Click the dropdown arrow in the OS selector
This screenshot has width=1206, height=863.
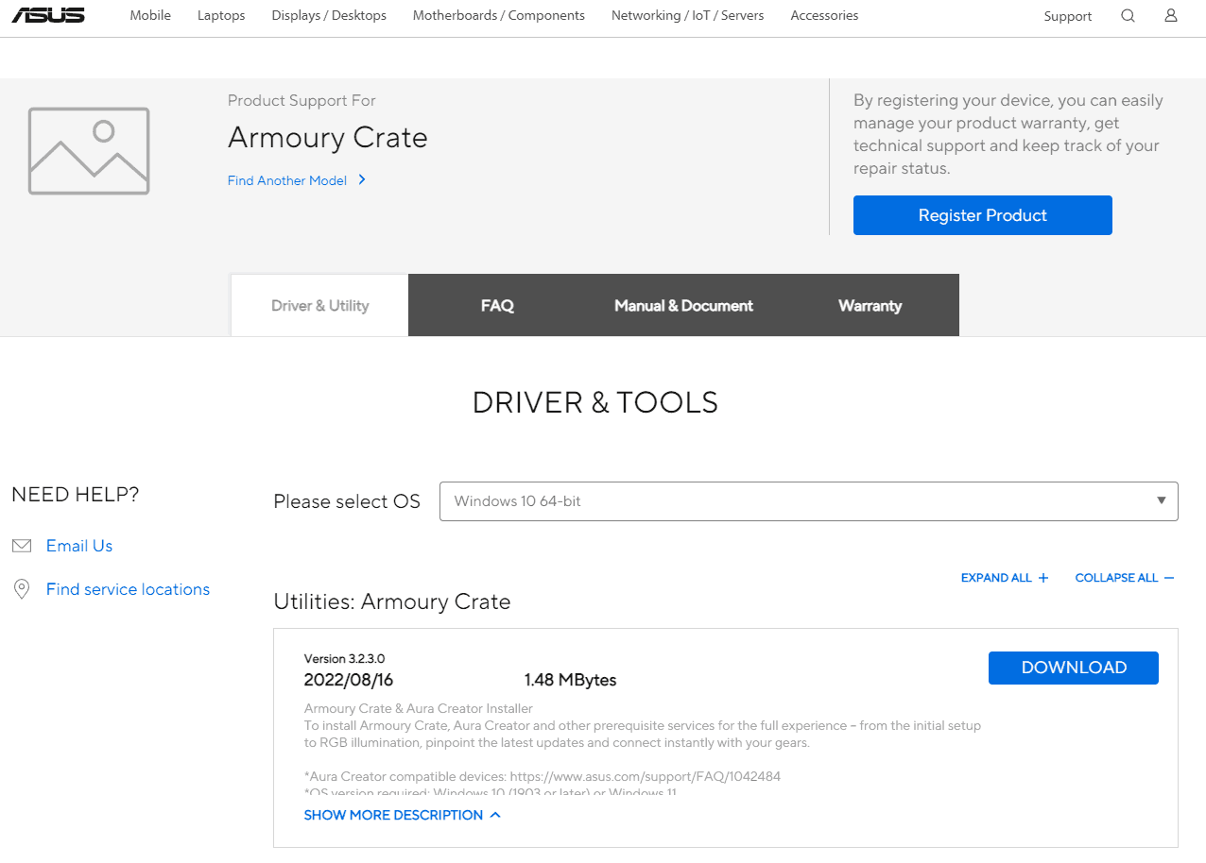[1162, 501]
